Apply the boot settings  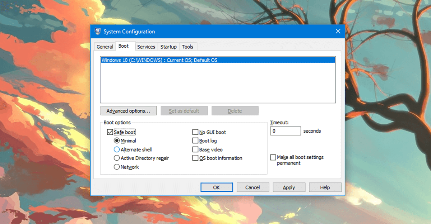coord(289,187)
